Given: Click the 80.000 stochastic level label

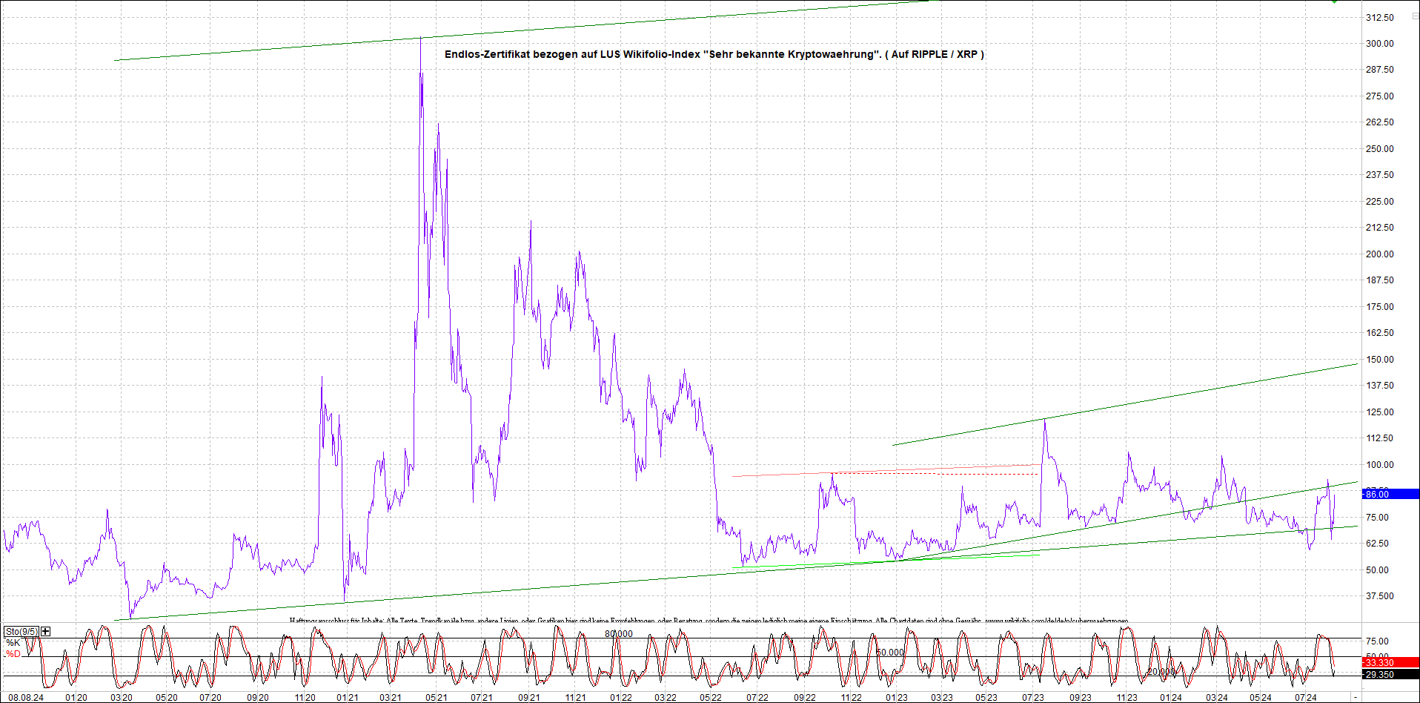Looking at the screenshot, I should click(618, 633).
